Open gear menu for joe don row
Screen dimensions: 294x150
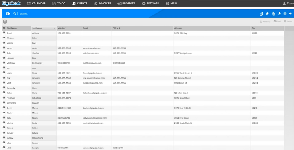point(4,68)
